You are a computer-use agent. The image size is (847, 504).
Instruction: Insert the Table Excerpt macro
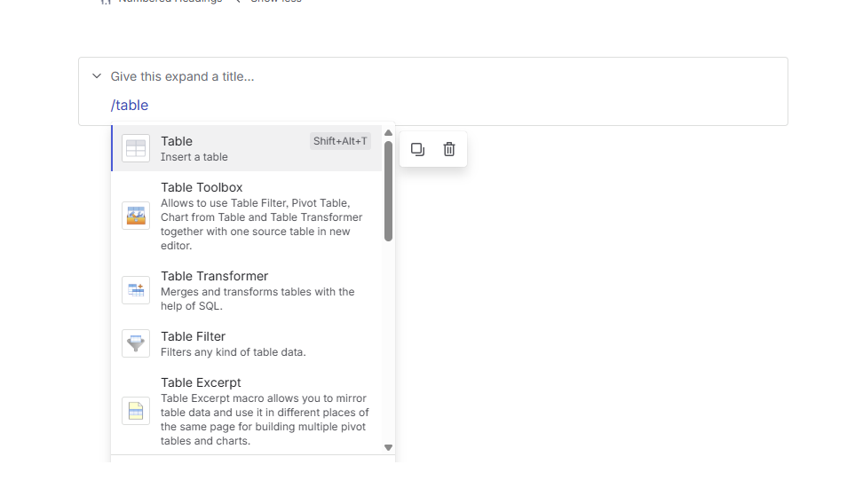coord(247,411)
